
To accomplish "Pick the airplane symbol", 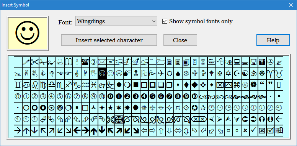I will (161, 73).
